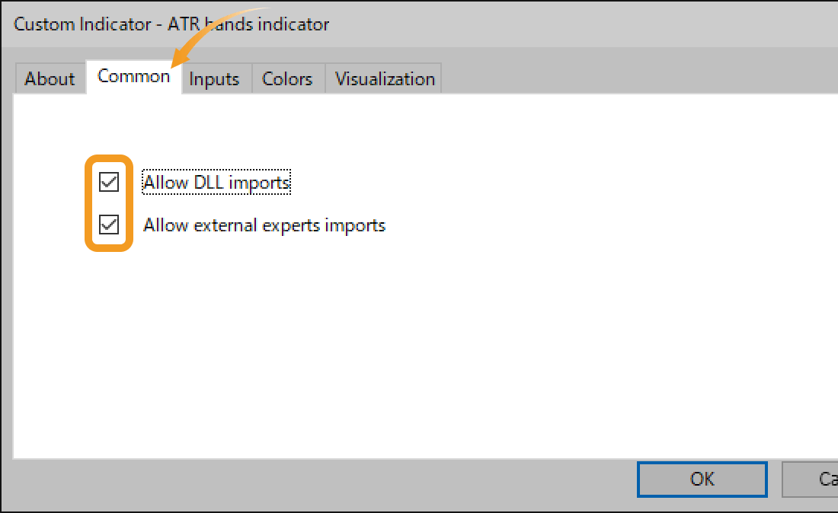
Task: Click the "Allow external experts imports" label text
Action: click(264, 225)
